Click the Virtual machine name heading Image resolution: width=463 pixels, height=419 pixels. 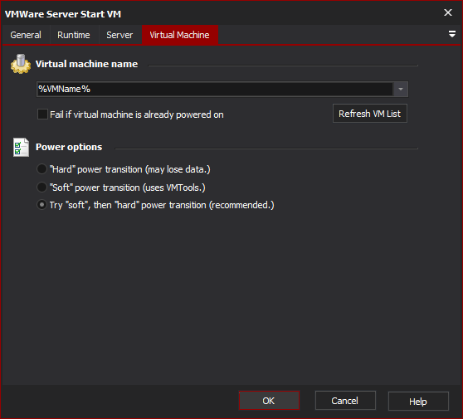[86, 64]
